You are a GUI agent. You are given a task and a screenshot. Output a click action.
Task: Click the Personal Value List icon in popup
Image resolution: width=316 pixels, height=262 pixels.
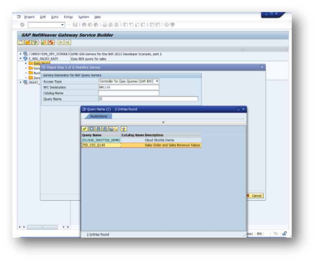click(124, 129)
